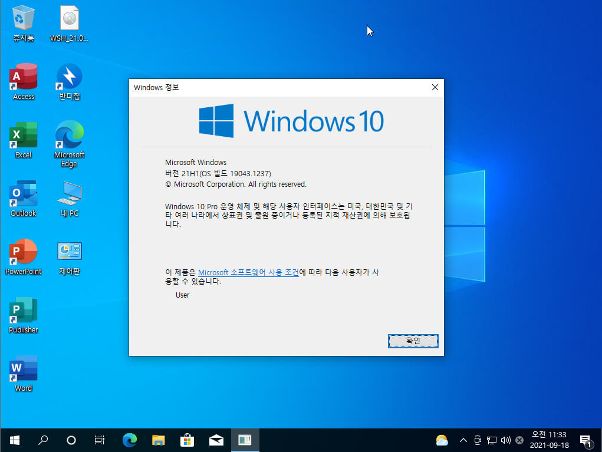Screen dimensions: 602x452
Task: Open Mail app from taskbar
Action: [x=216, y=440]
